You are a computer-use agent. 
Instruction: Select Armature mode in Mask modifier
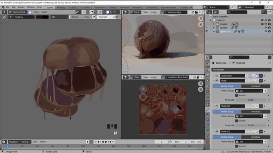[x=256, y=86]
